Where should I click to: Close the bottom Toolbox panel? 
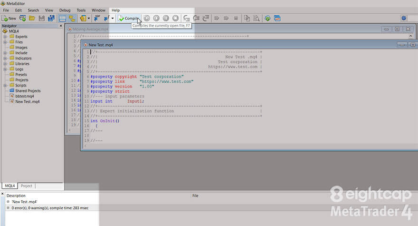tap(2, 194)
